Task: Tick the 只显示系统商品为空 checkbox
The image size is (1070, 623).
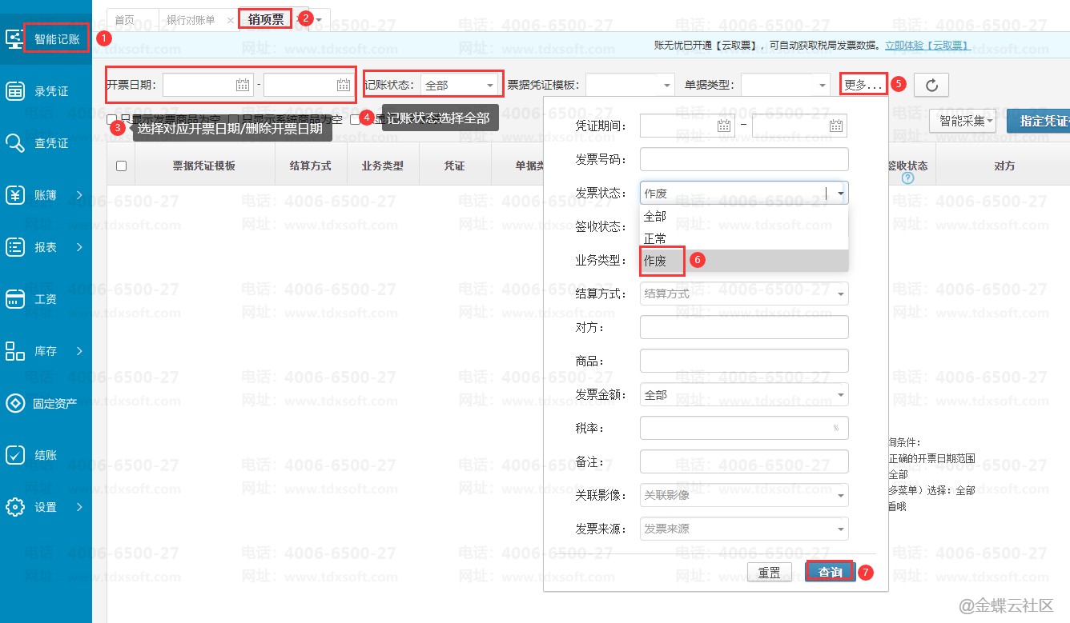Action: [235, 119]
